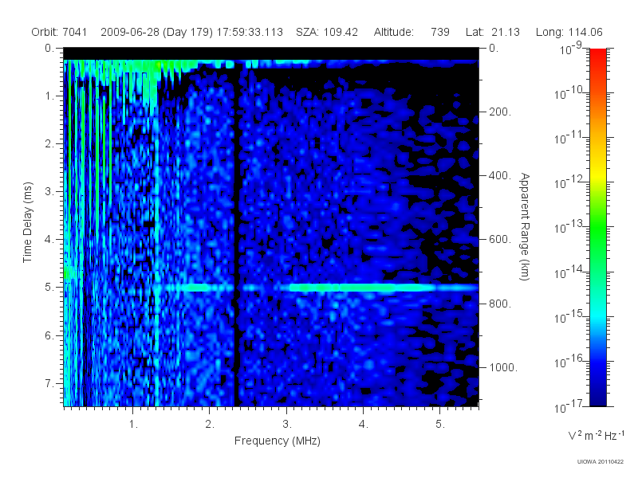Click the '7.' tick on time delay axis
The image size is (638, 478).
coord(49,383)
